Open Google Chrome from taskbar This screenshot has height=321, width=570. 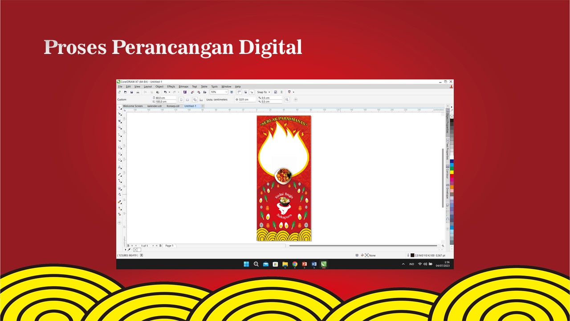coord(295,264)
